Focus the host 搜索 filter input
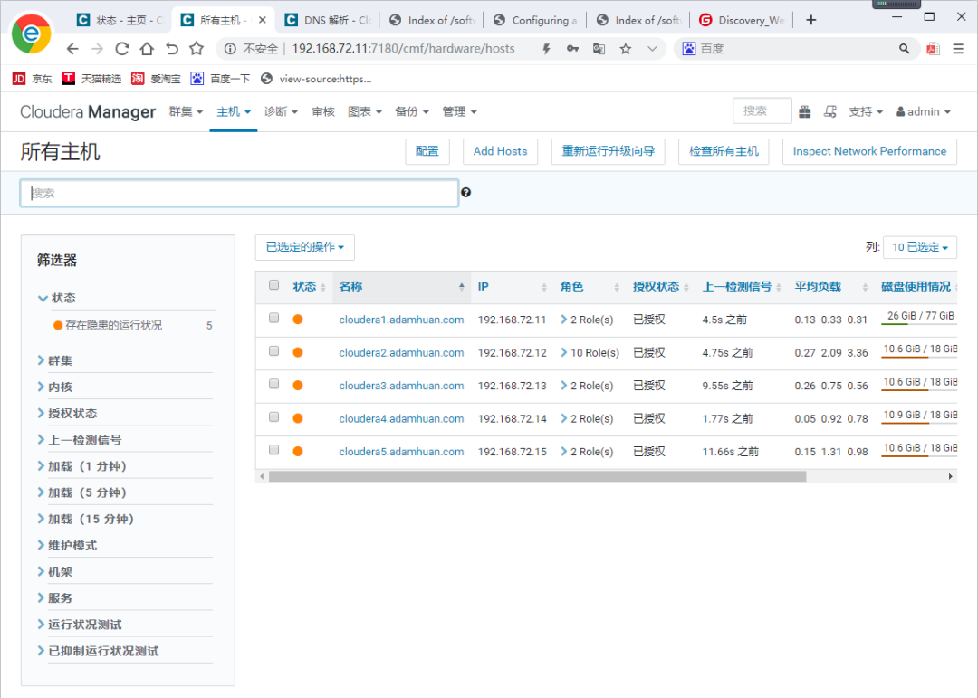978x698 pixels. [239, 194]
